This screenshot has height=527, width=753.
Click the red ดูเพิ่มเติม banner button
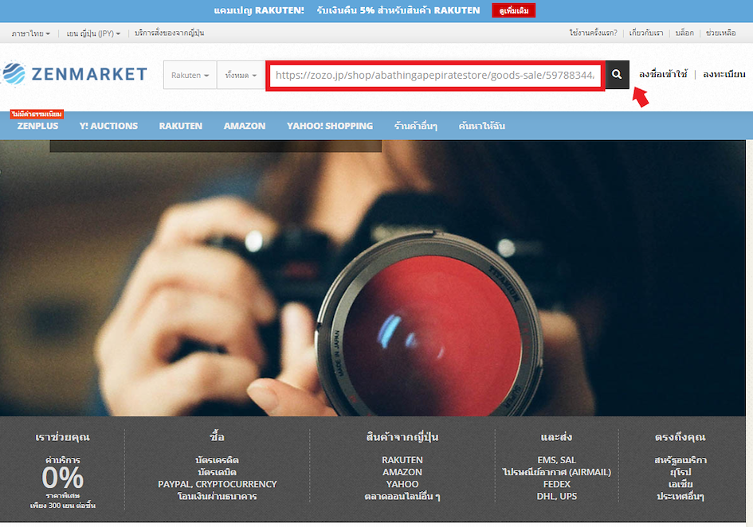click(x=513, y=10)
